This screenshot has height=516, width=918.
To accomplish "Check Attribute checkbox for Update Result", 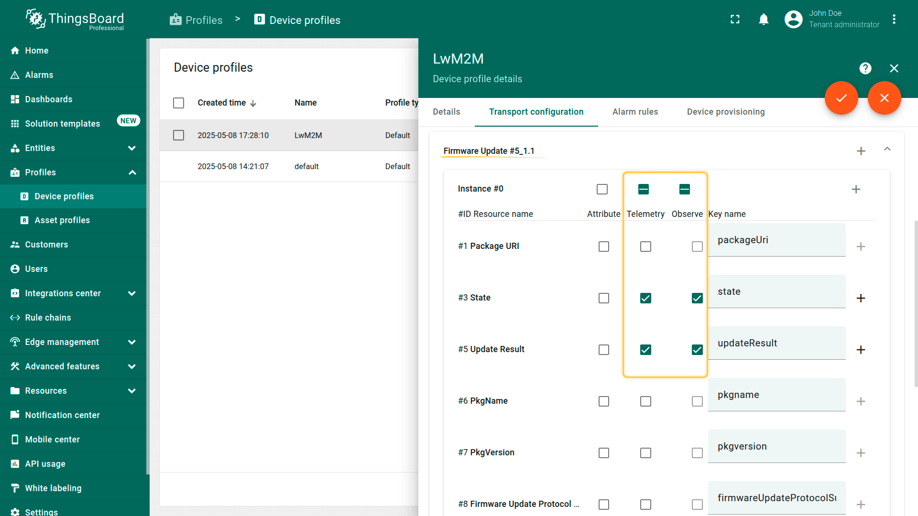I will pos(604,350).
